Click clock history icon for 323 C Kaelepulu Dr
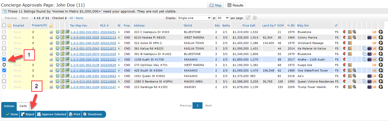 coord(57,32)
